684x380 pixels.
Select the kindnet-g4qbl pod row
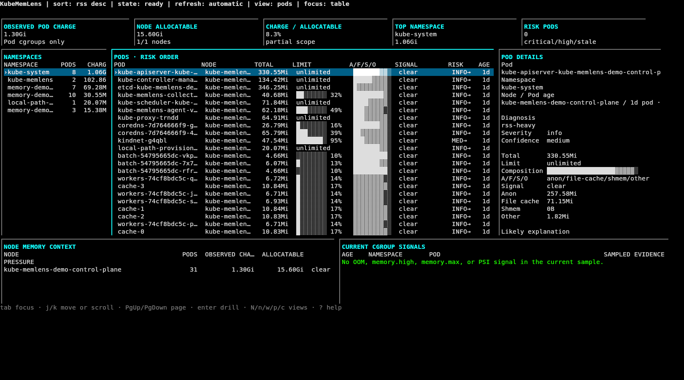[303, 140]
